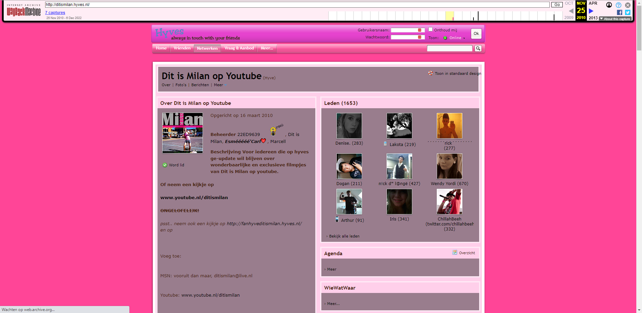The image size is (642, 313).
Task: Open Wayback Machine help icon
Action: [619, 5]
